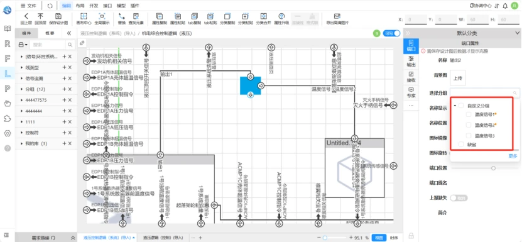Center the canvas with 画布中心
This screenshot has height=242, width=522.
[84, 16]
